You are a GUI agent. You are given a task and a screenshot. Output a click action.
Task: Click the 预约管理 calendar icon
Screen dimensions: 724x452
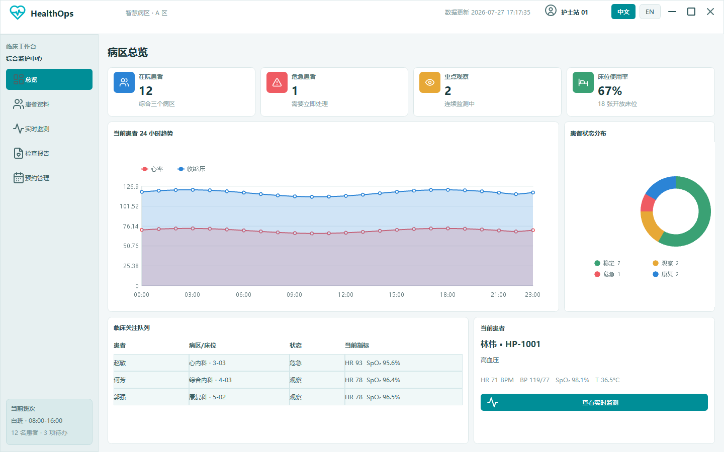(18, 178)
